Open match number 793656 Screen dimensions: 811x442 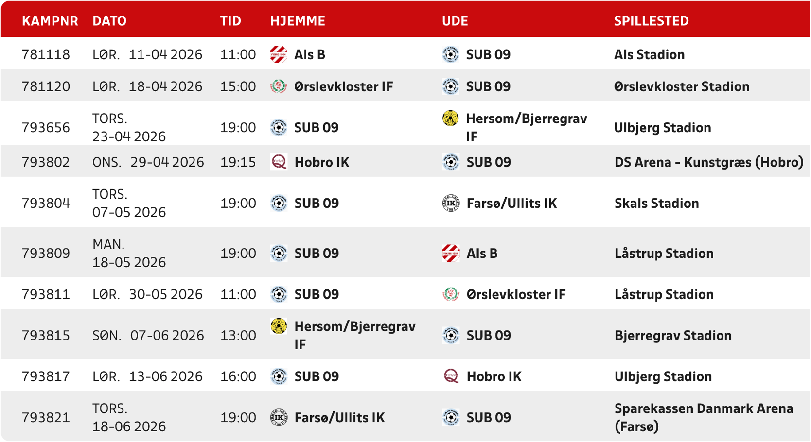click(x=46, y=127)
